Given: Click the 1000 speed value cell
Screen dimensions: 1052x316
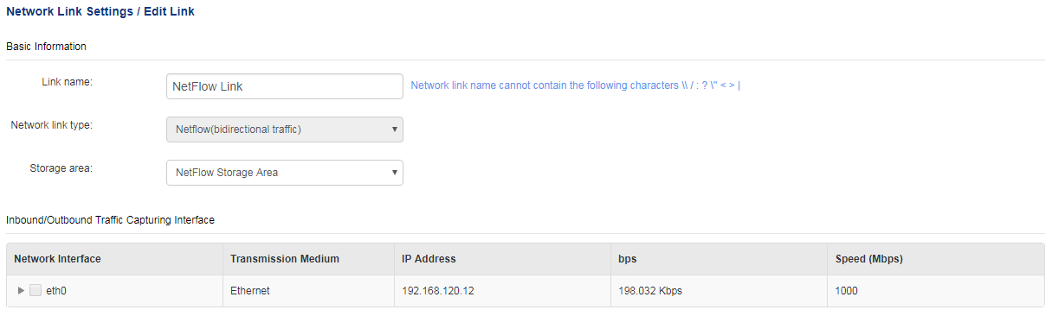Looking at the screenshot, I should click(x=847, y=291).
